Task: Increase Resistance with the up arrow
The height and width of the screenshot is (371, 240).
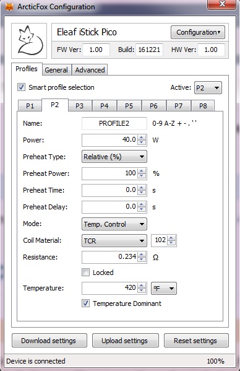Action: [x=142, y=255]
